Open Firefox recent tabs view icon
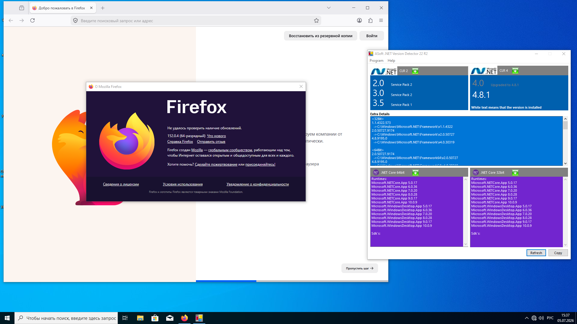Viewport: 577px width, 324px height. 22,8
